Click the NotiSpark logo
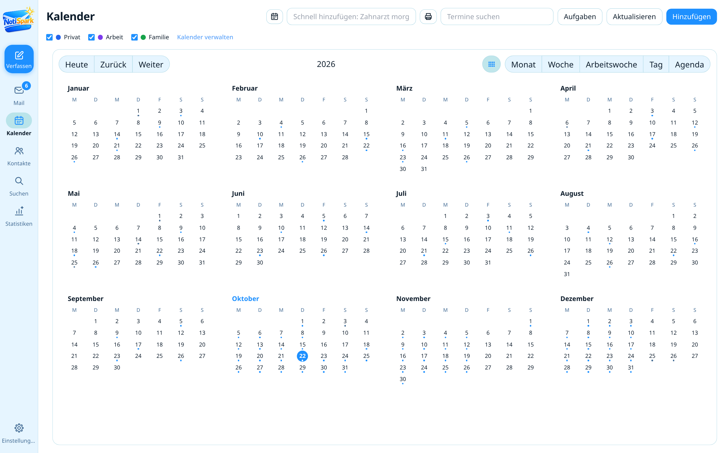This screenshot has height=453, width=725. 19,20
